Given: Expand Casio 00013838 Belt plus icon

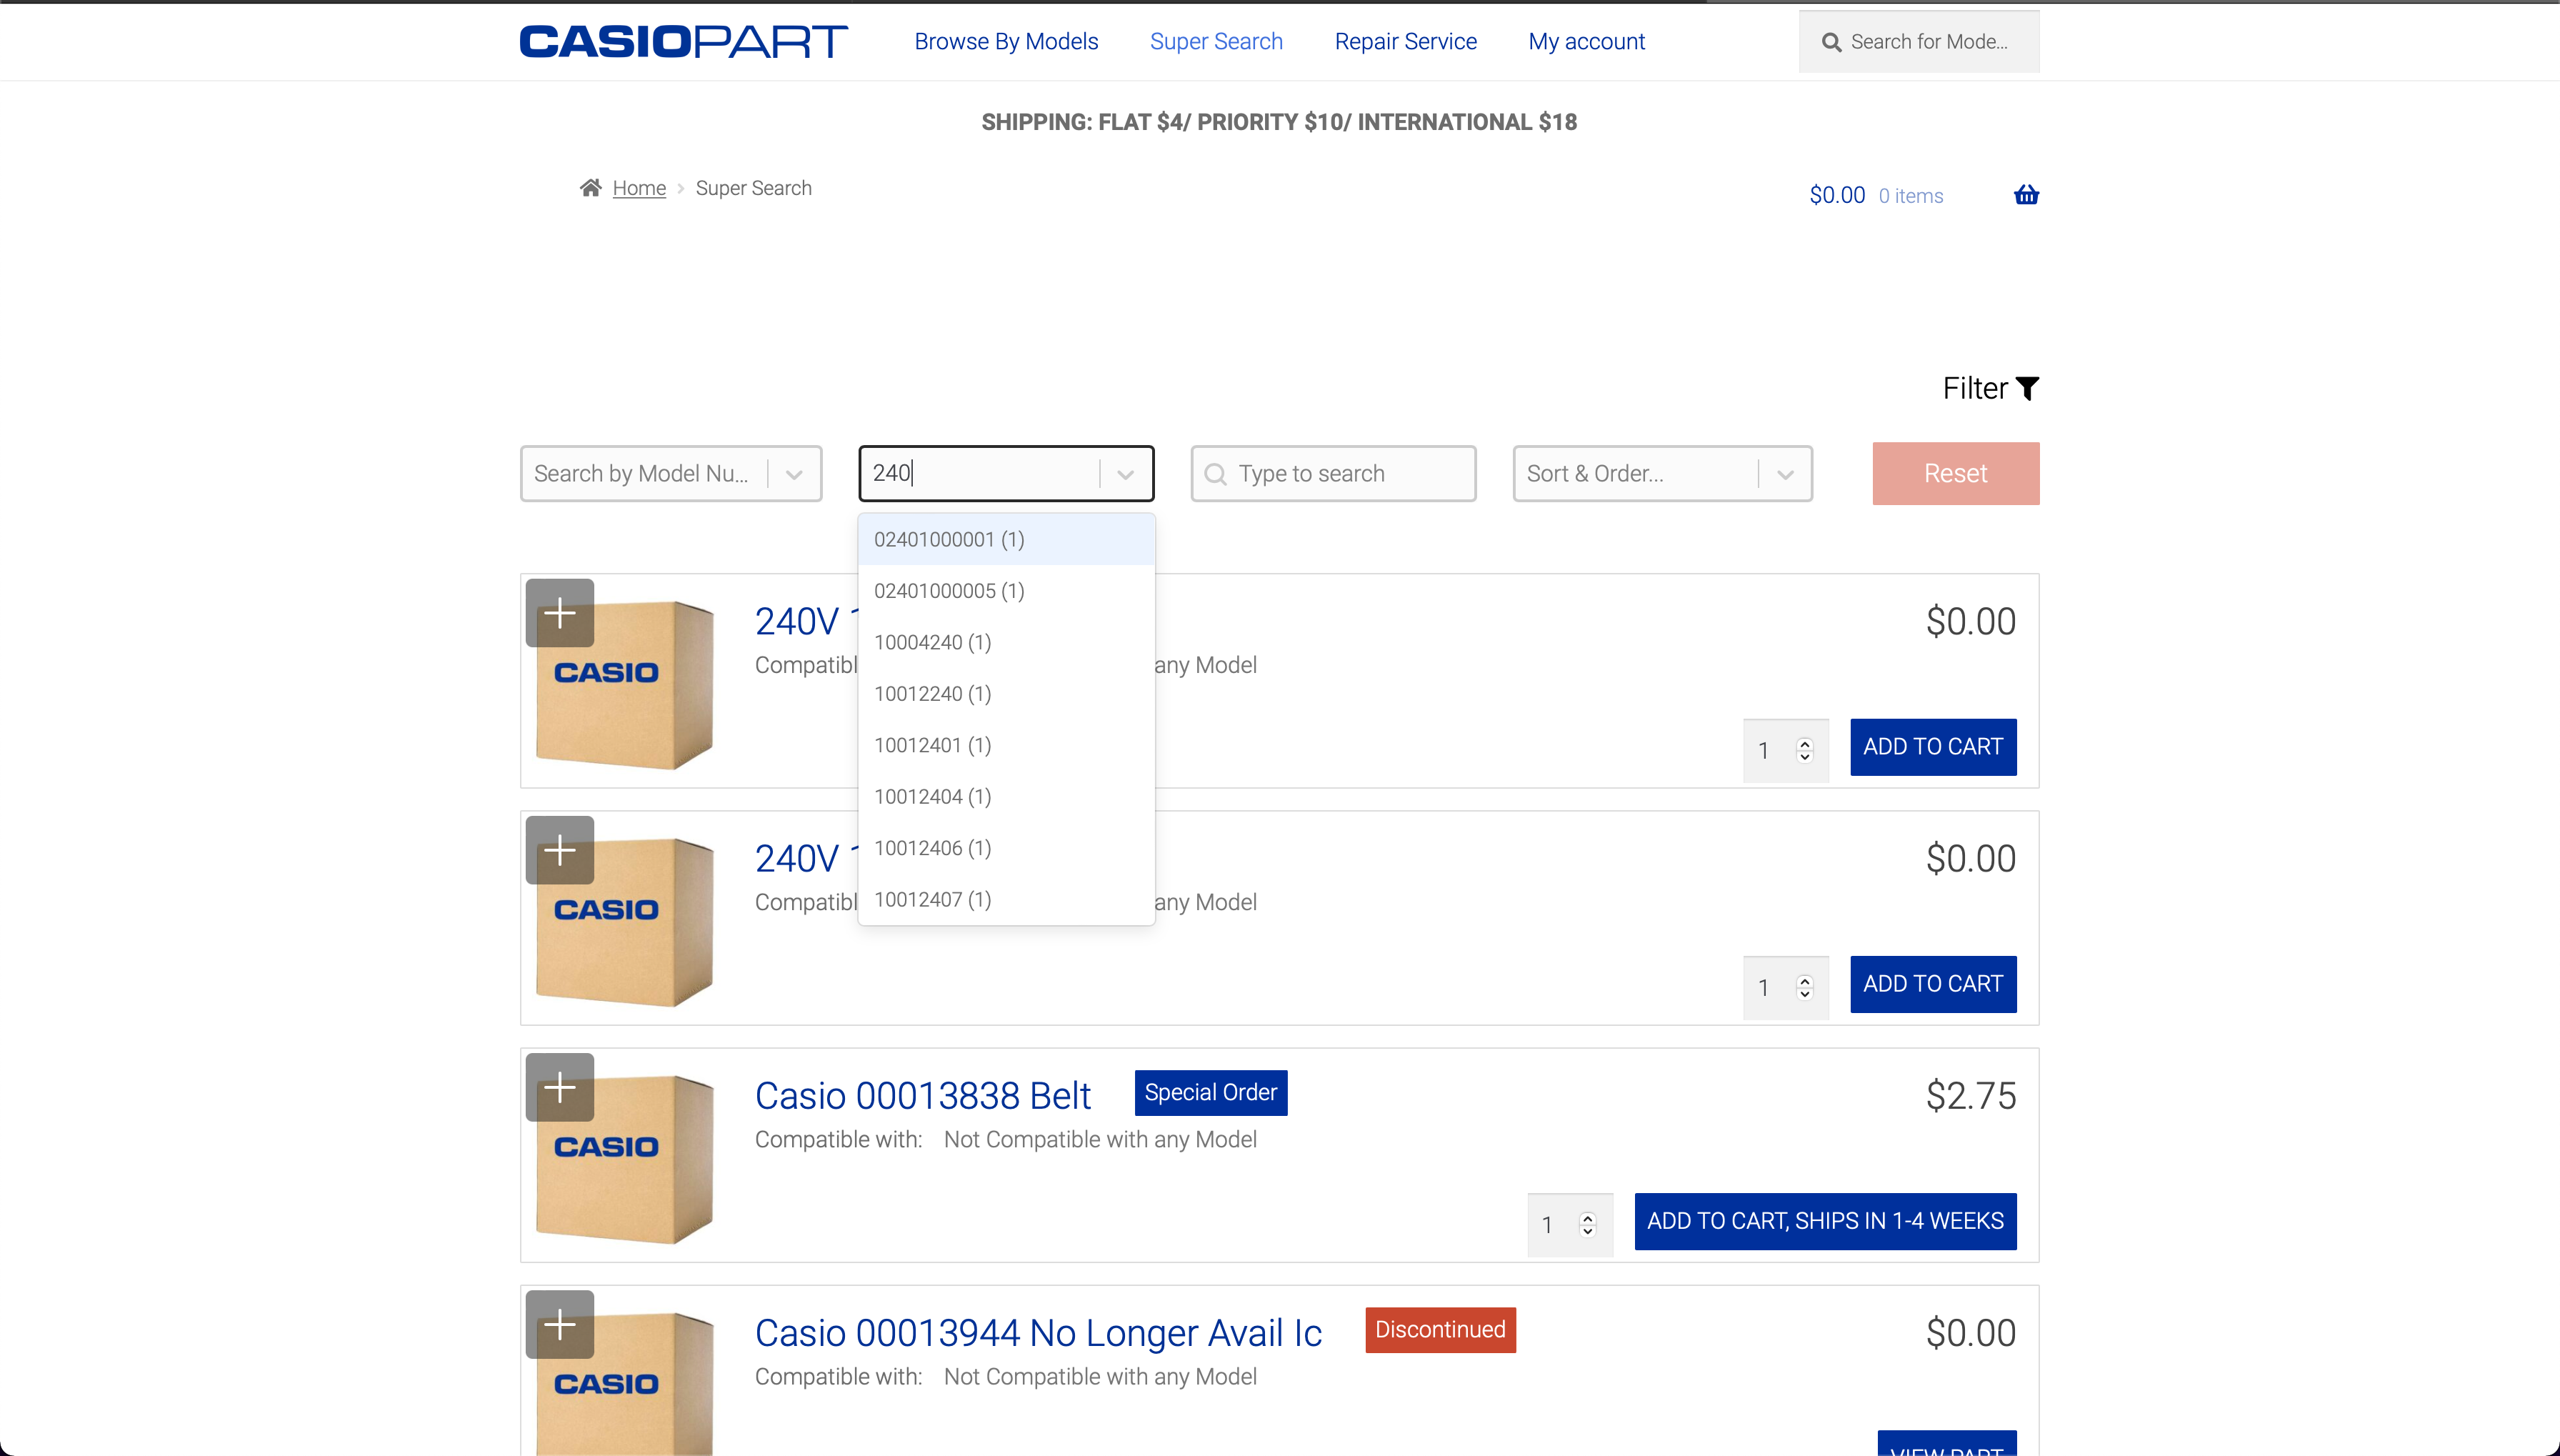Looking at the screenshot, I should click(560, 1087).
